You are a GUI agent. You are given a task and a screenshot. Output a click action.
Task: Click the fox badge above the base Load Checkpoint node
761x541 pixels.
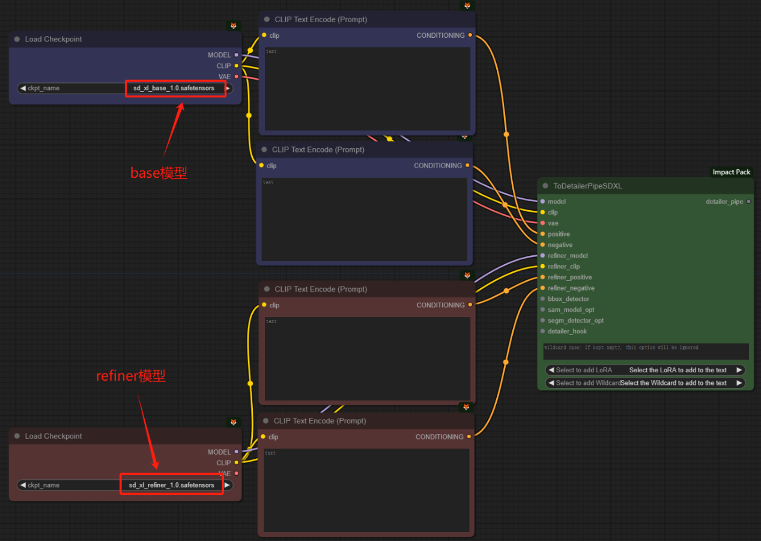(x=234, y=25)
